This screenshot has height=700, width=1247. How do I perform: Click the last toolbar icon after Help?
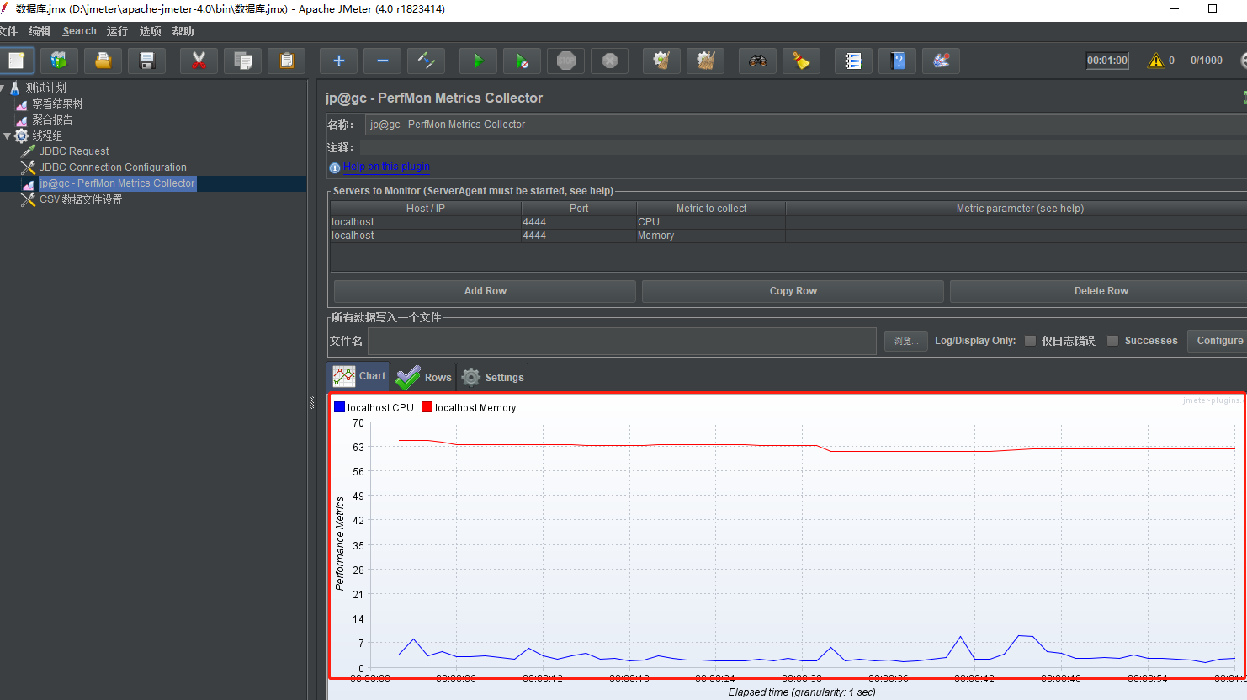coord(942,61)
